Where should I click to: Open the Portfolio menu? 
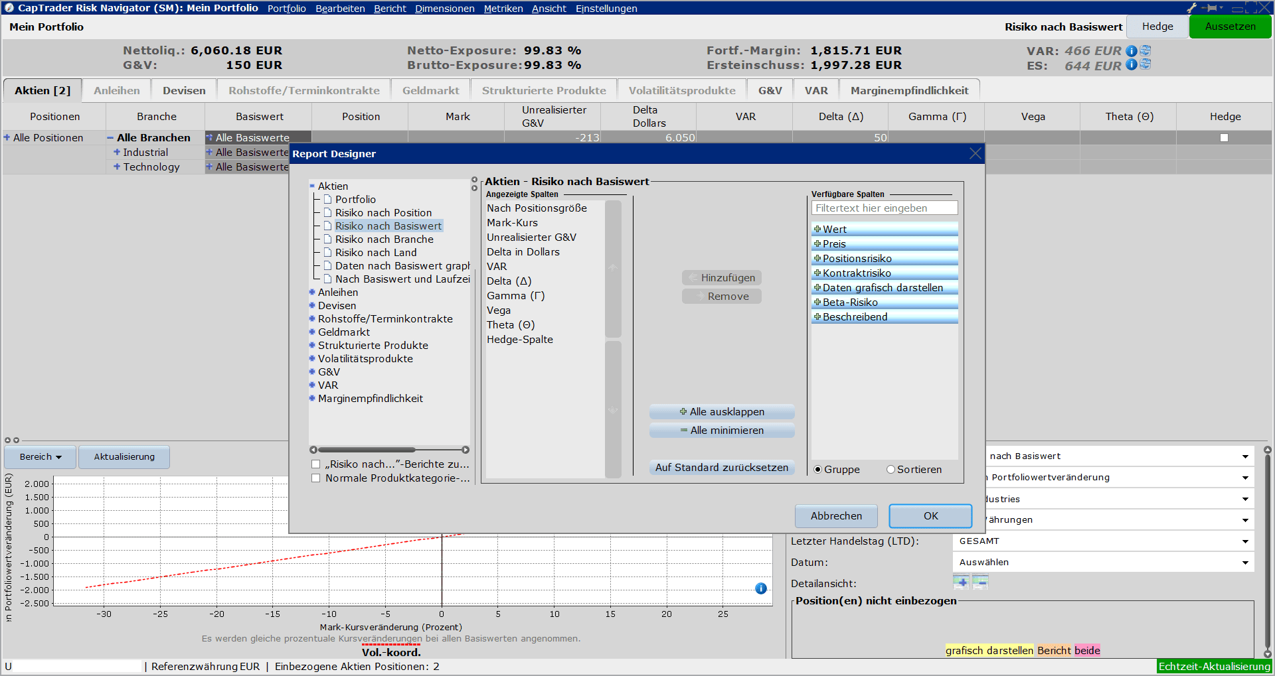[x=287, y=9]
